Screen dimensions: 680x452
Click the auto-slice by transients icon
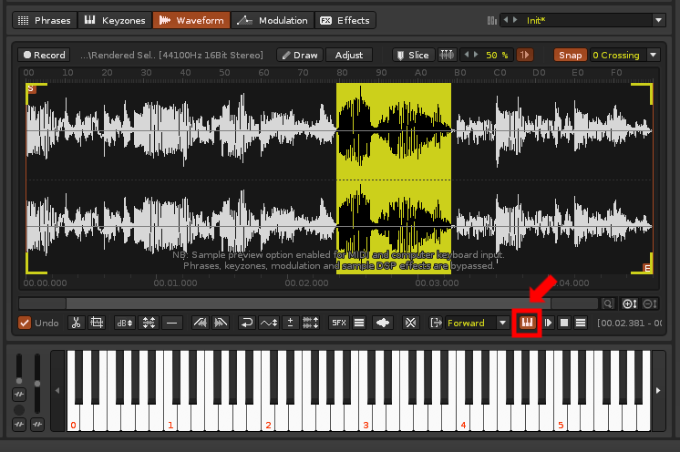tap(447, 55)
